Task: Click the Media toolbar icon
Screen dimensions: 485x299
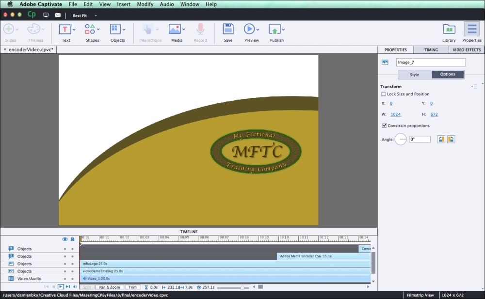Action: click(x=175, y=29)
